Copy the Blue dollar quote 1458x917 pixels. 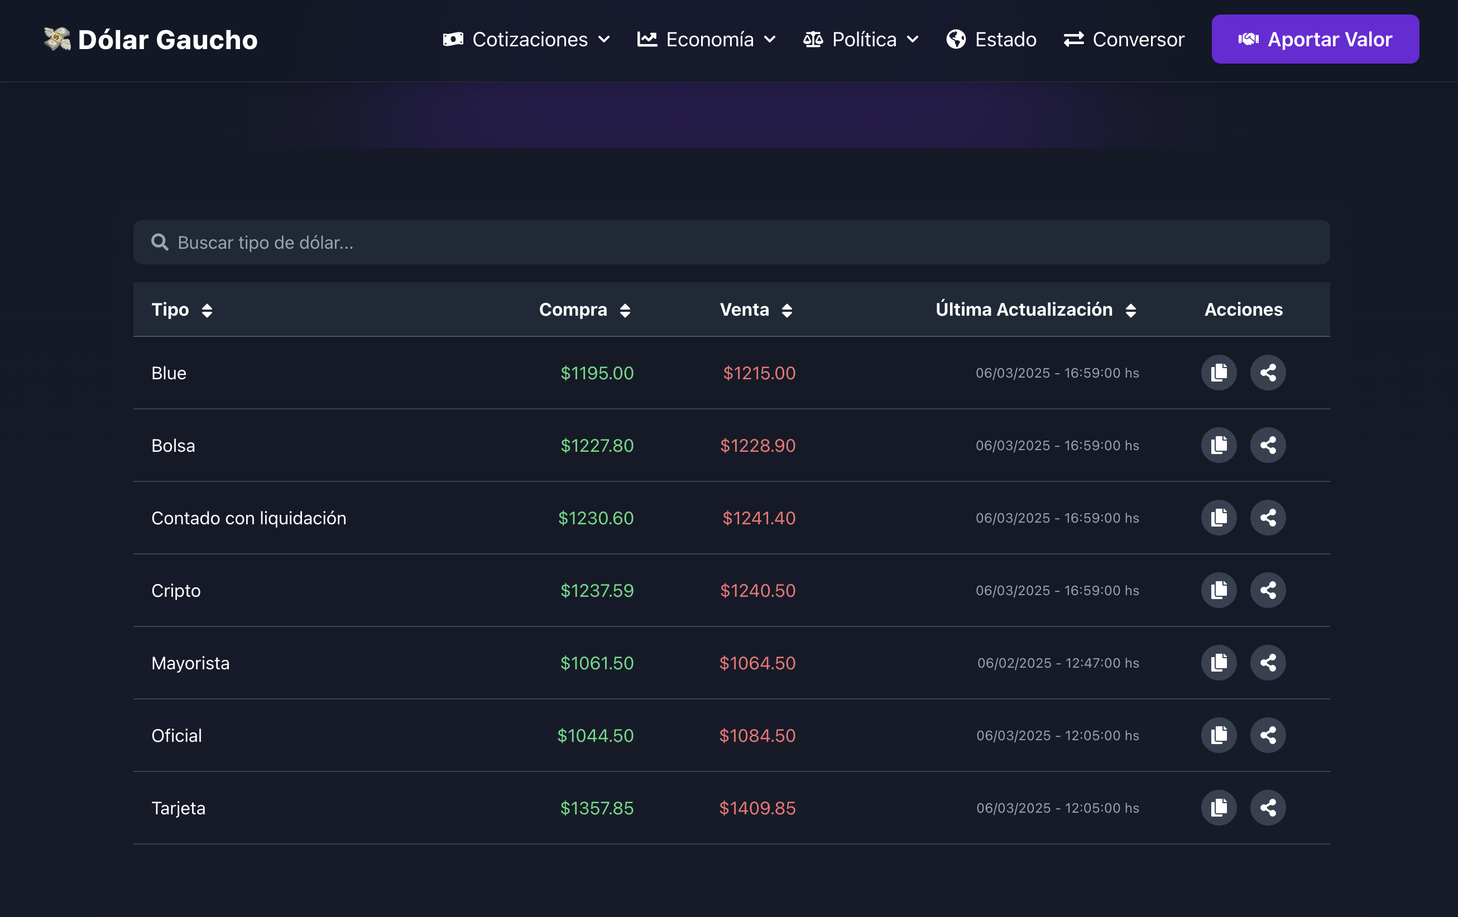[1219, 373]
